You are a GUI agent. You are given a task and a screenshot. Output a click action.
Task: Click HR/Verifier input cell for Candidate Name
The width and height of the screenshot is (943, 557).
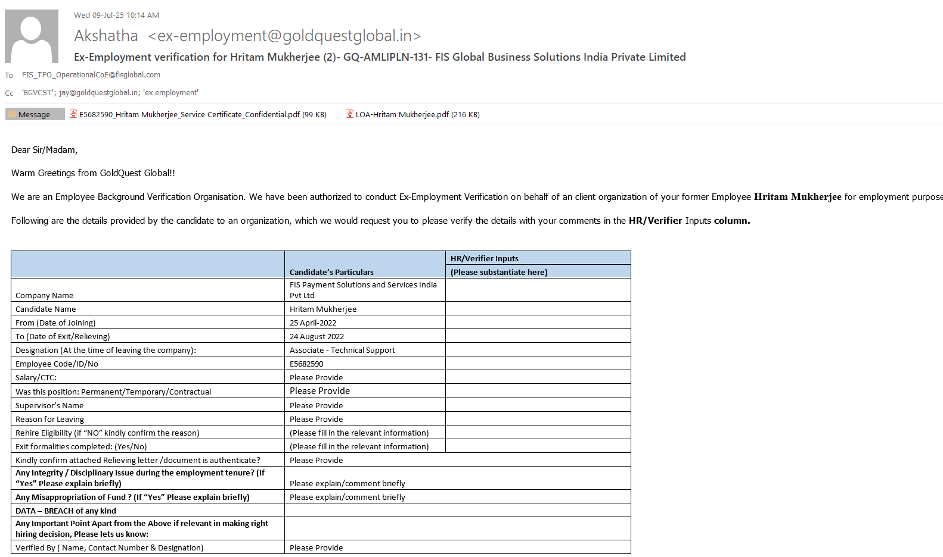538,309
